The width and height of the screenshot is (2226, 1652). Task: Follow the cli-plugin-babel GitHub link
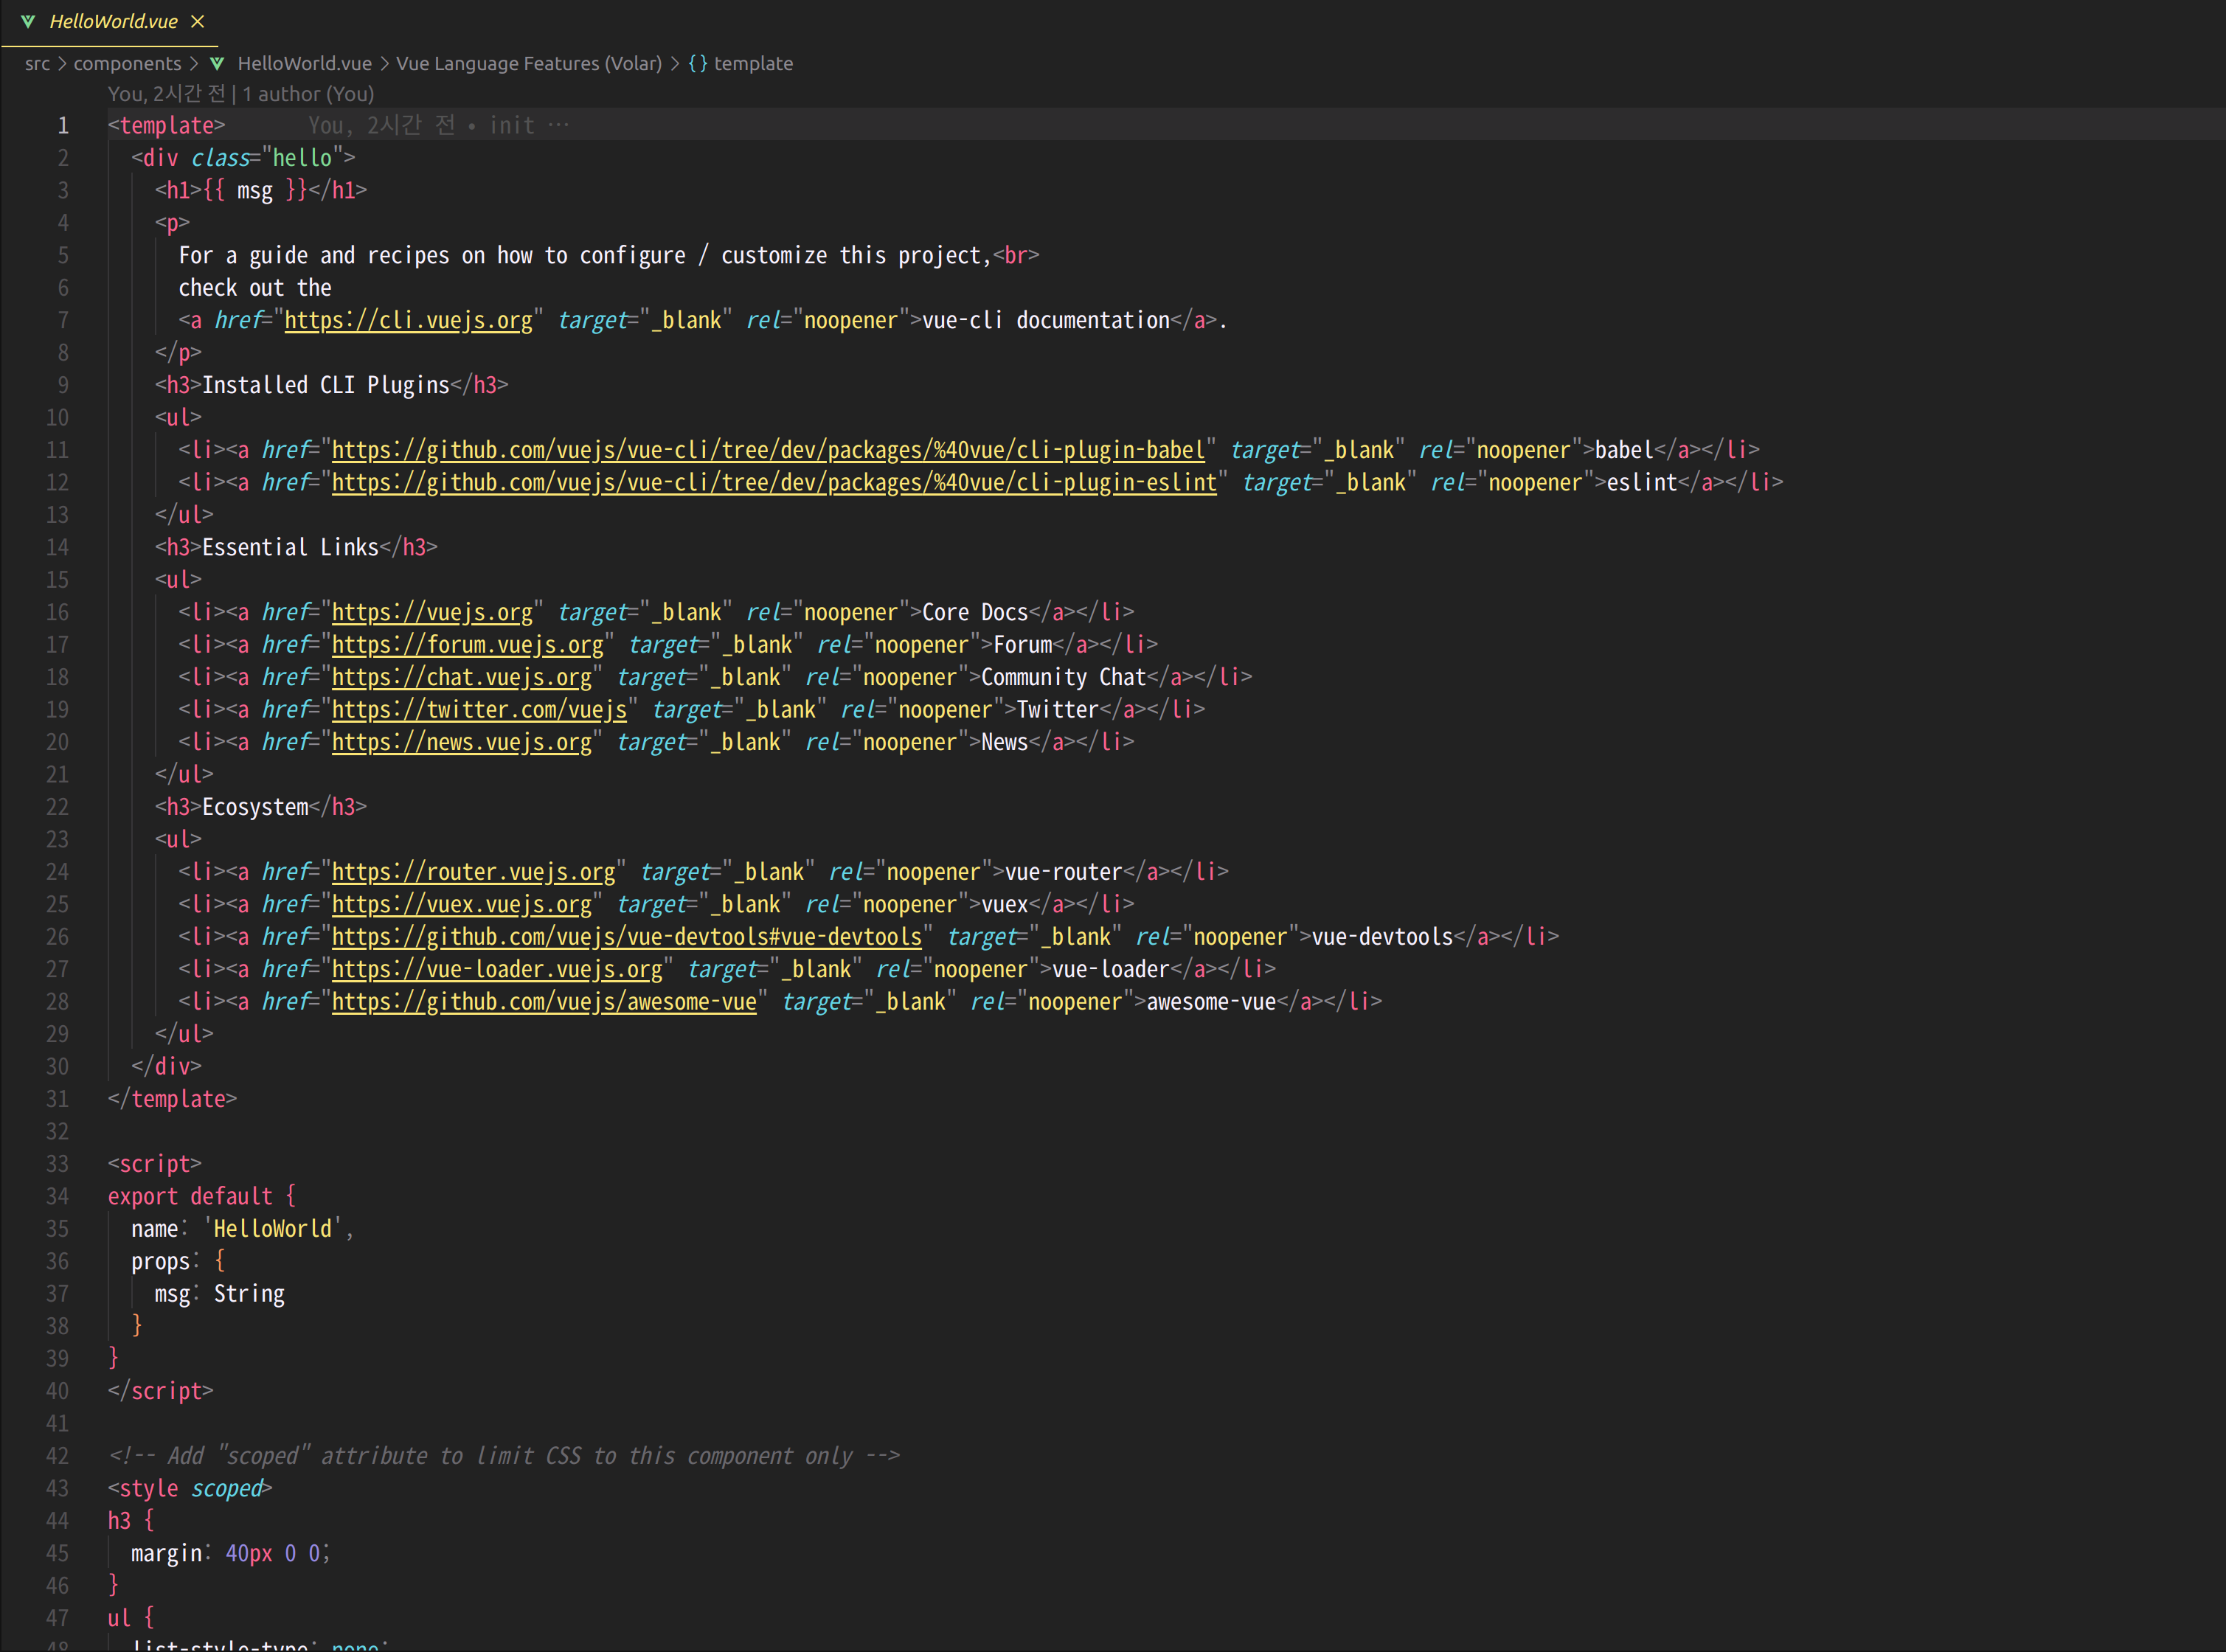(x=767, y=451)
